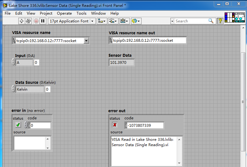Screen dimensions: 247x167
Task: Open the Input ring showing A
Action: [x=24, y=63]
